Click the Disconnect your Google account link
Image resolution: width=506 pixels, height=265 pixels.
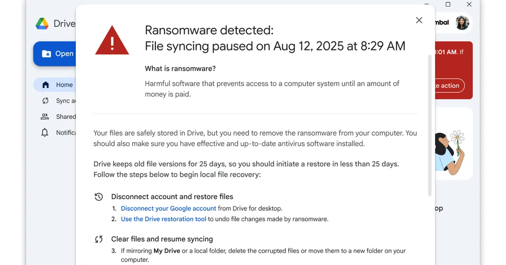point(168,208)
